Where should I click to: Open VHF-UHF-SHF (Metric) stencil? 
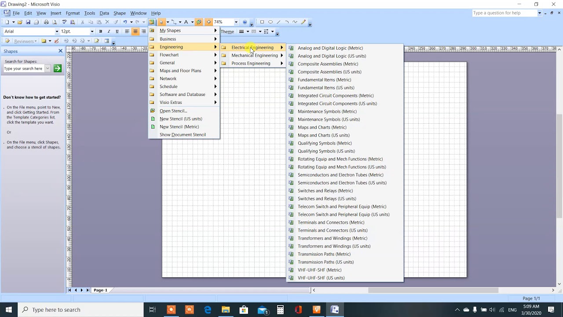click(x=344, y=270)
